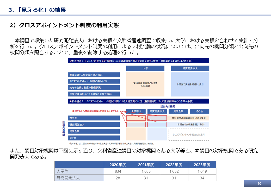Click the red text '重複がある人材流動は重複を削除する必要がある'
The height and width of the screenshot is (187, 271).
point(95,111)
